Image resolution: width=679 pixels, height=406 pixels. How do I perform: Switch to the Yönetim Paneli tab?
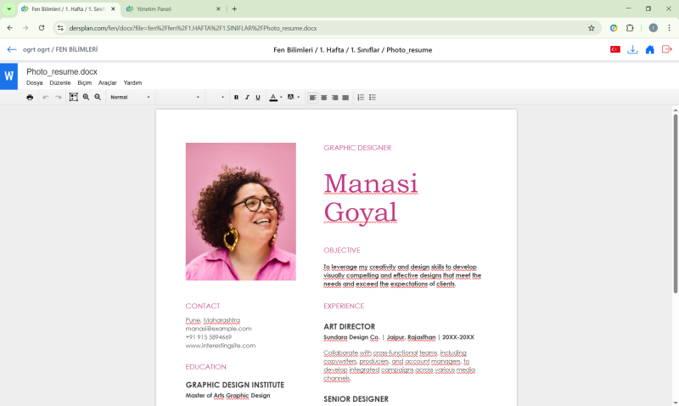point(170,8)
